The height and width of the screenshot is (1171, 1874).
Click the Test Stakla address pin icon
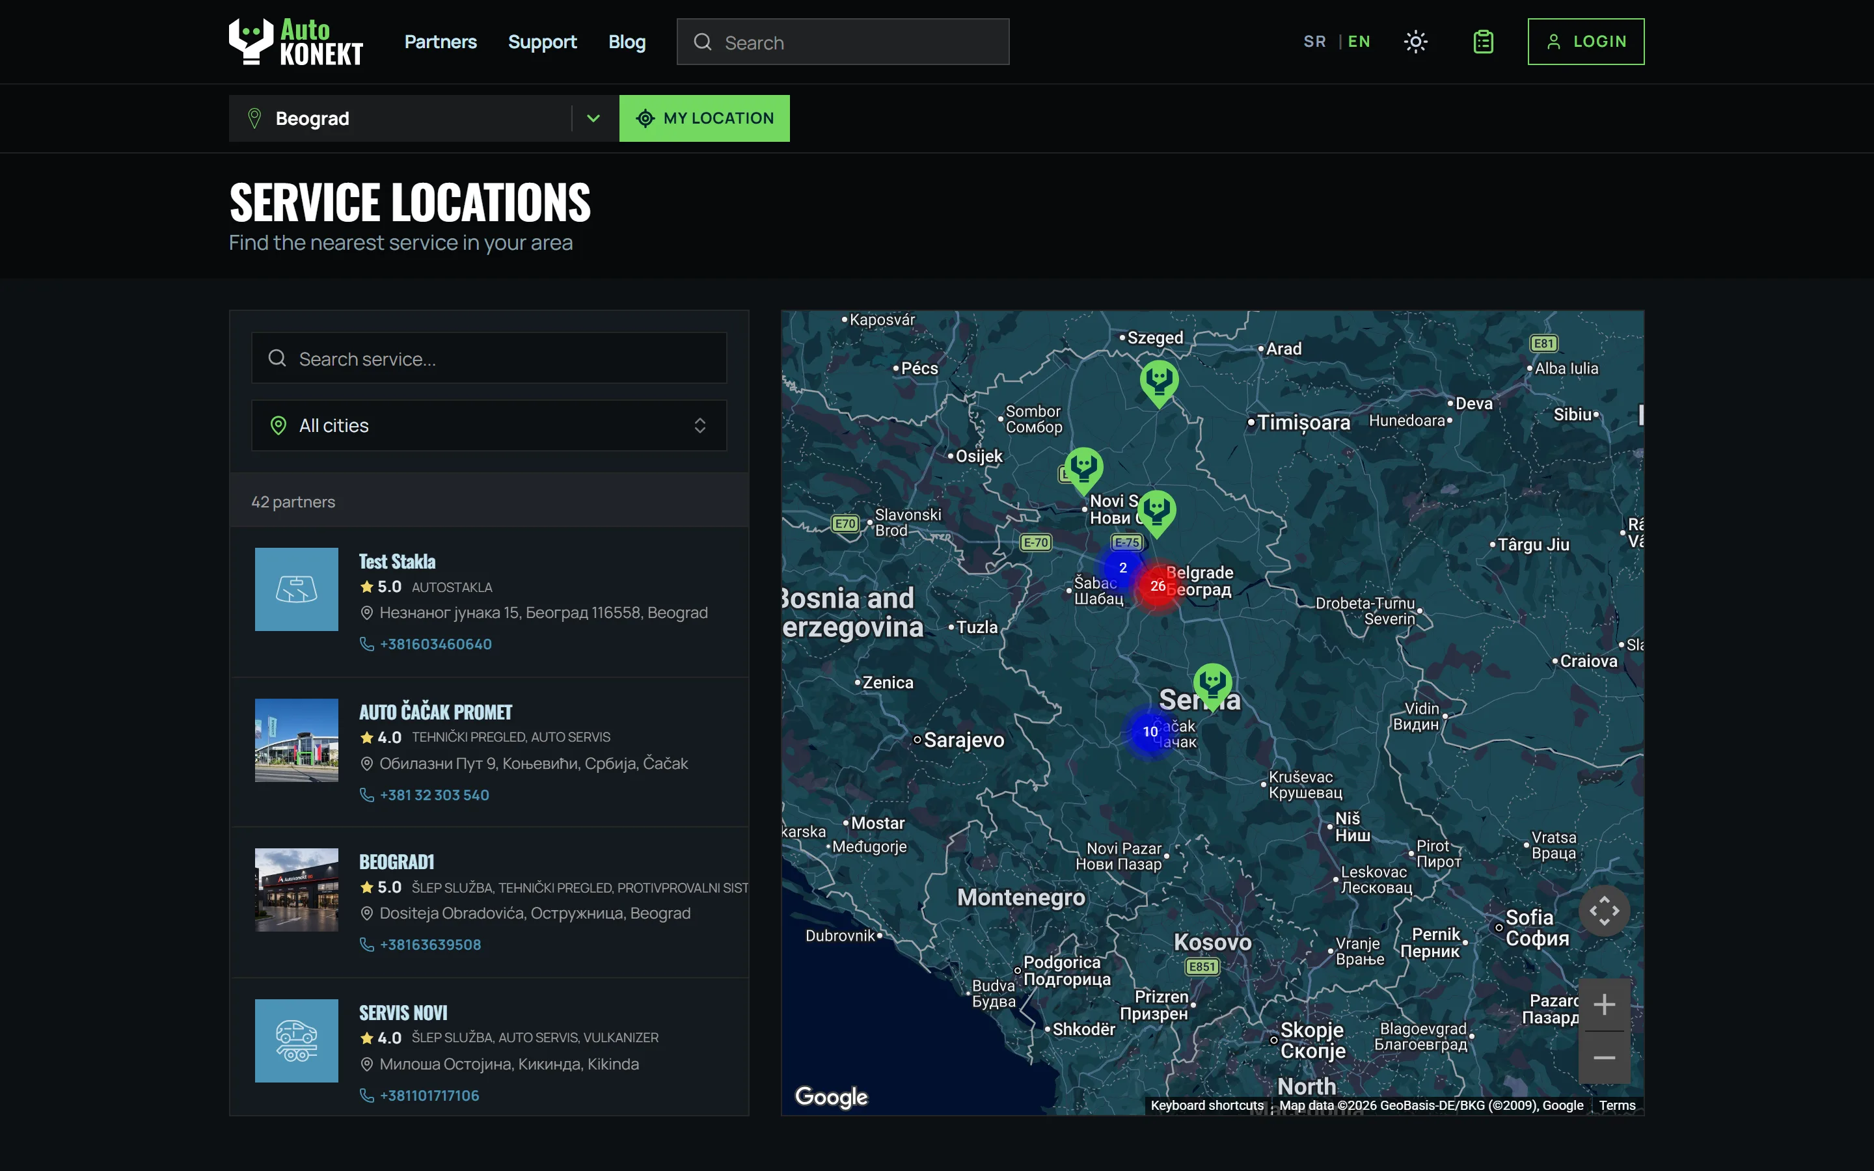367,613
